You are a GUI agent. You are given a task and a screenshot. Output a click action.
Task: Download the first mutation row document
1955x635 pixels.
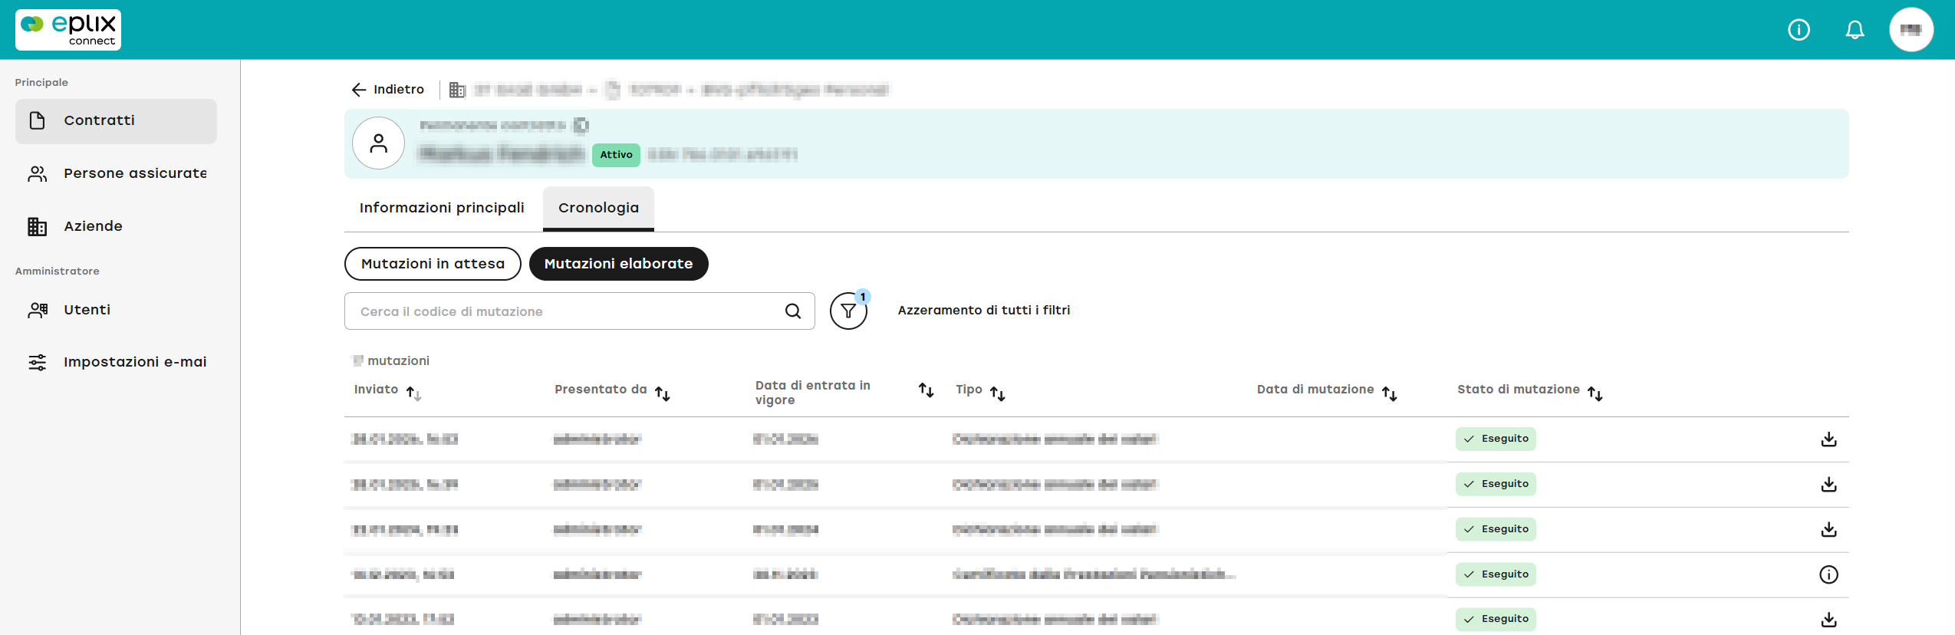coord(1828,439)
